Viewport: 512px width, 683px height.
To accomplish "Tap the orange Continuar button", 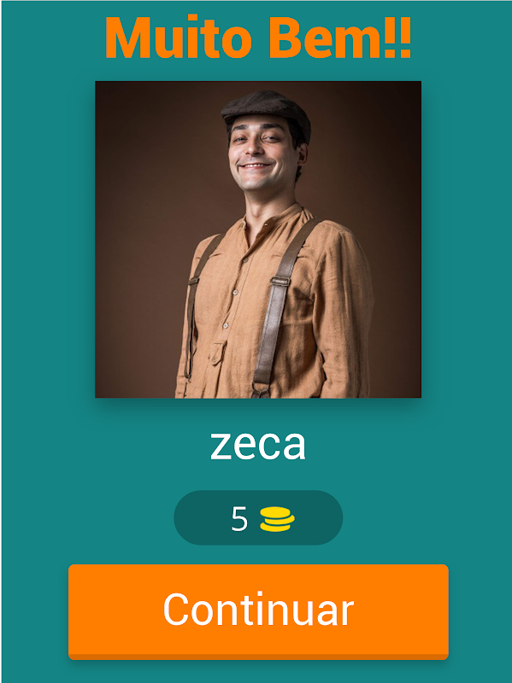I will [258, 611].
